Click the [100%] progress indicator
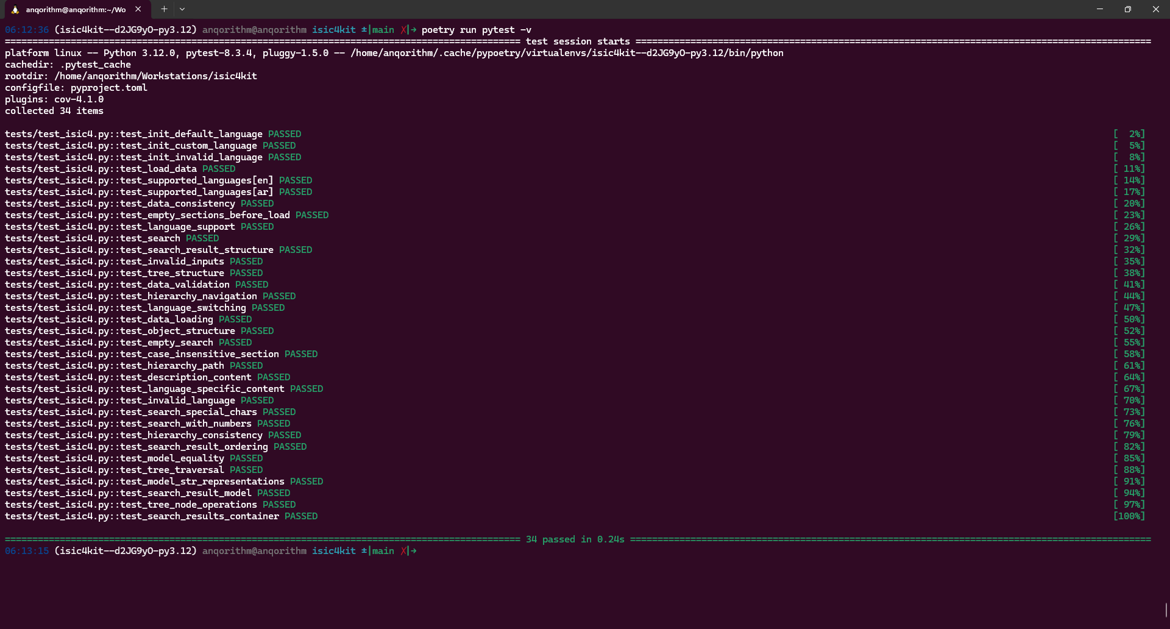 click(1129, 516)
